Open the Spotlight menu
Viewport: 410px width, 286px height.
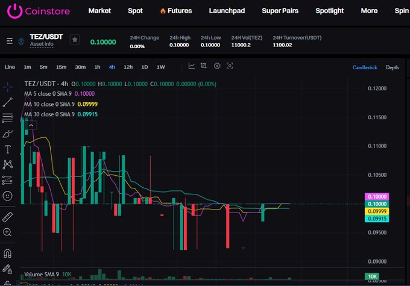(329, 11)
